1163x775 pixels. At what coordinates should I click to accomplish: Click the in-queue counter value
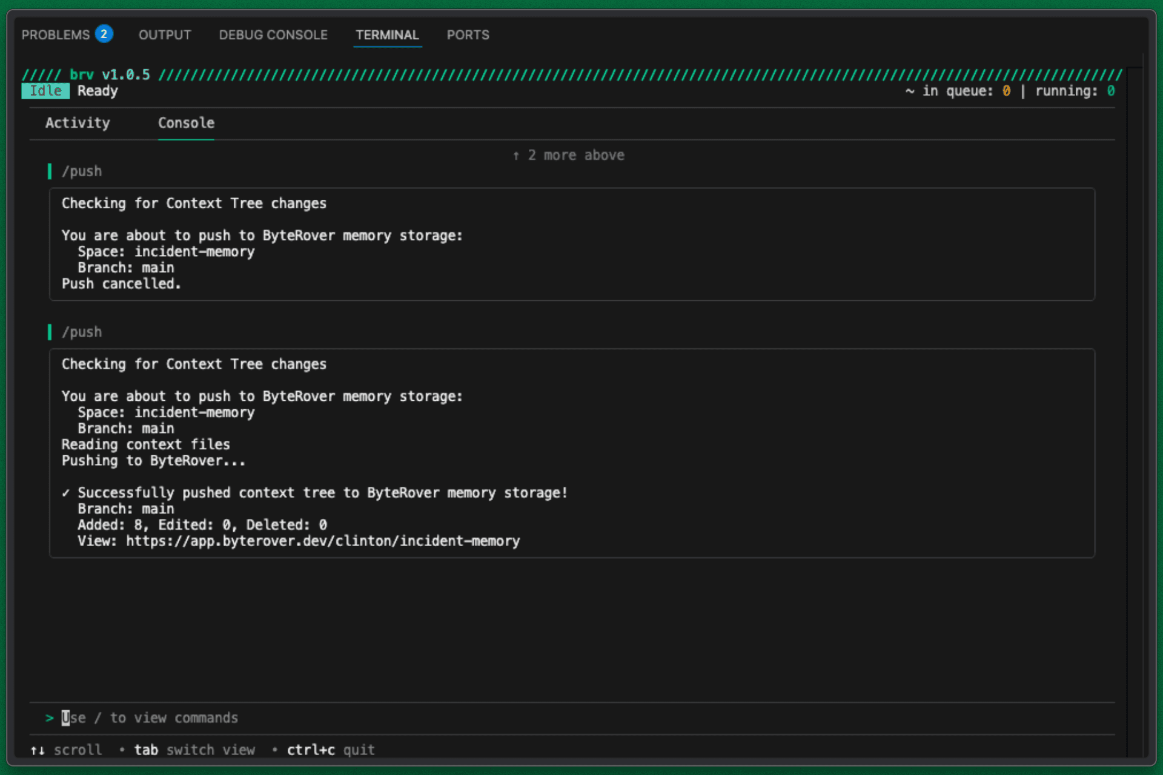(x=1006, y=91)
